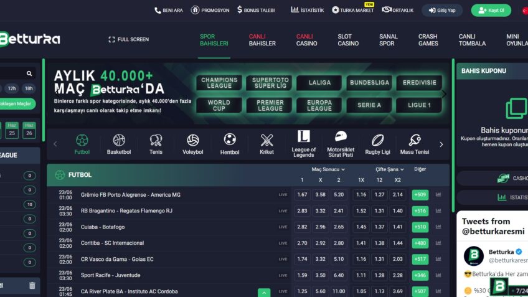Open the Maç Sonucu dropdown
The image size is (528, 297).
[x=328, y=169]
